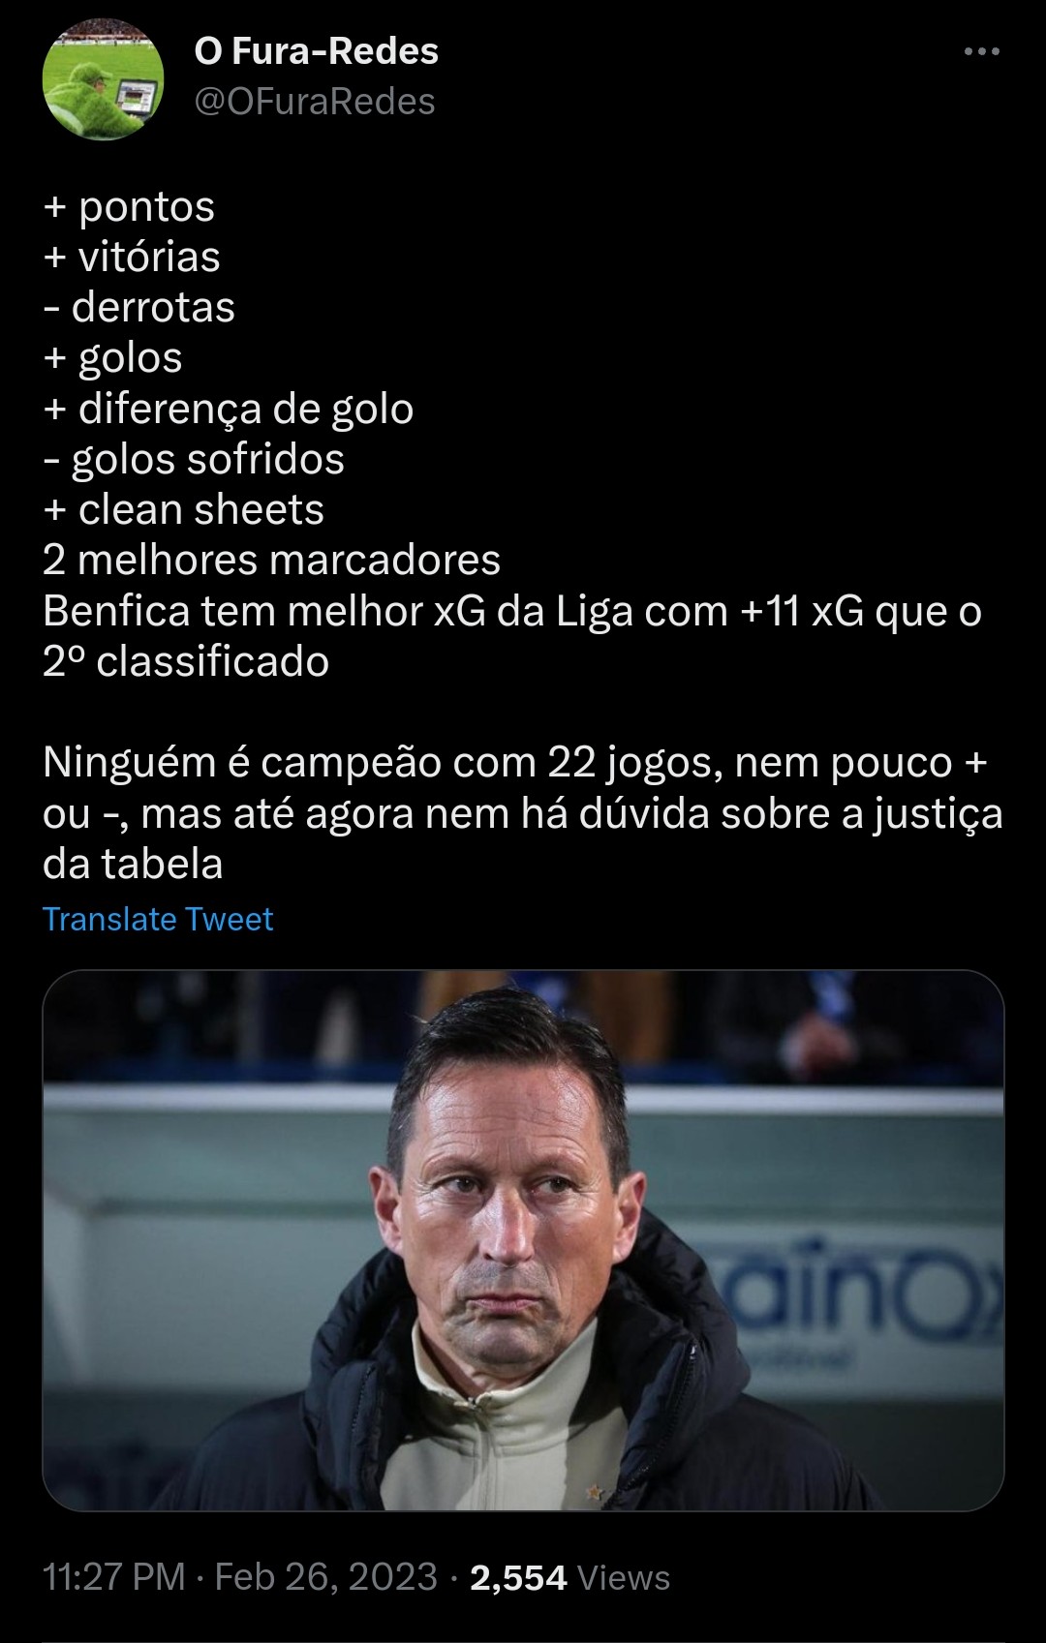Click the 'Benfica tem melhor xG' sentence

pyautogui.click(x=512, y=636)
